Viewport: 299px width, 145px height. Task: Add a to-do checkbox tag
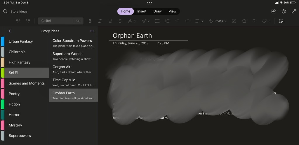[x=234, y=21]
